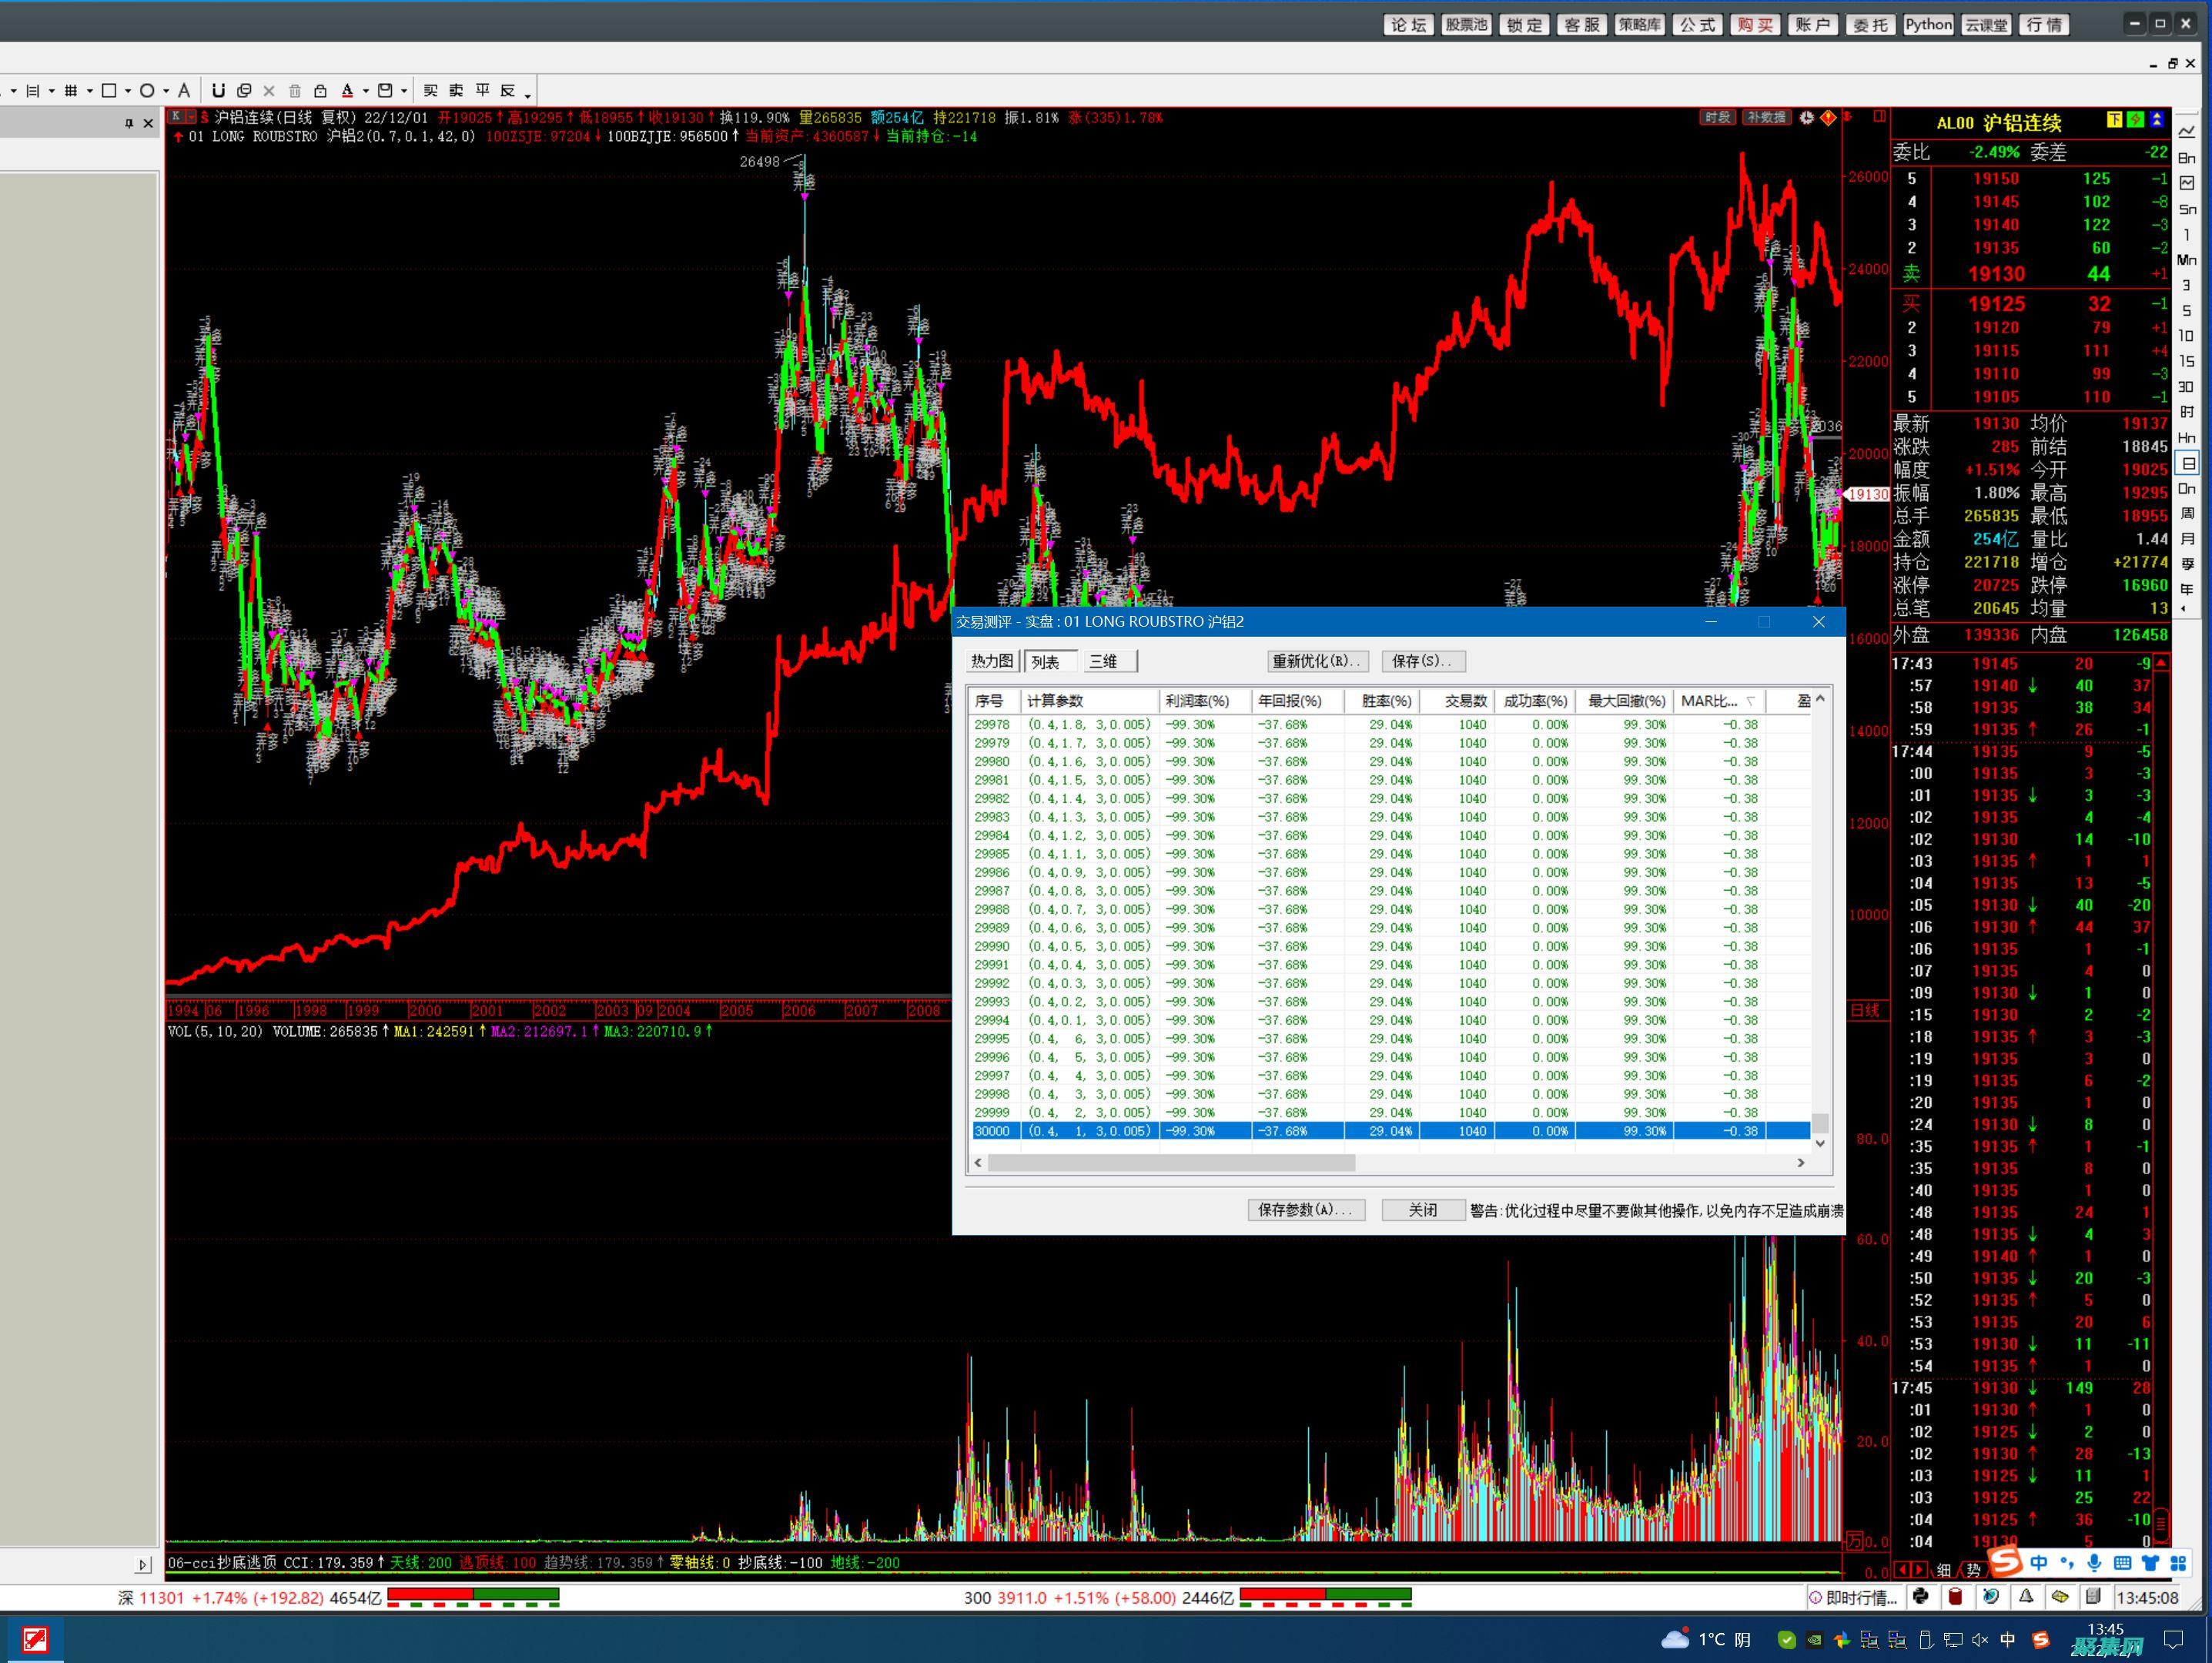Select the quarterly 季 period in sidebar
The width and height of the screenshot is (2212, 1663).
click(2187, 564)
